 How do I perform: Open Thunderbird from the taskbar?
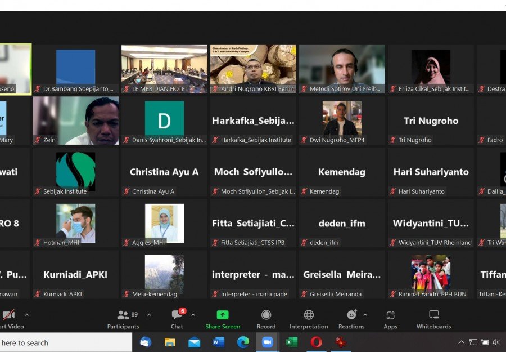(x=146, y=342)
